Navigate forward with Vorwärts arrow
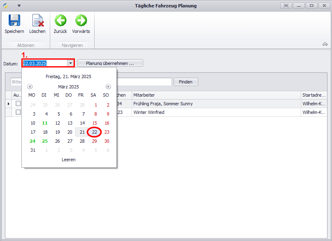The image size is (332, 241). pos(81,21)
